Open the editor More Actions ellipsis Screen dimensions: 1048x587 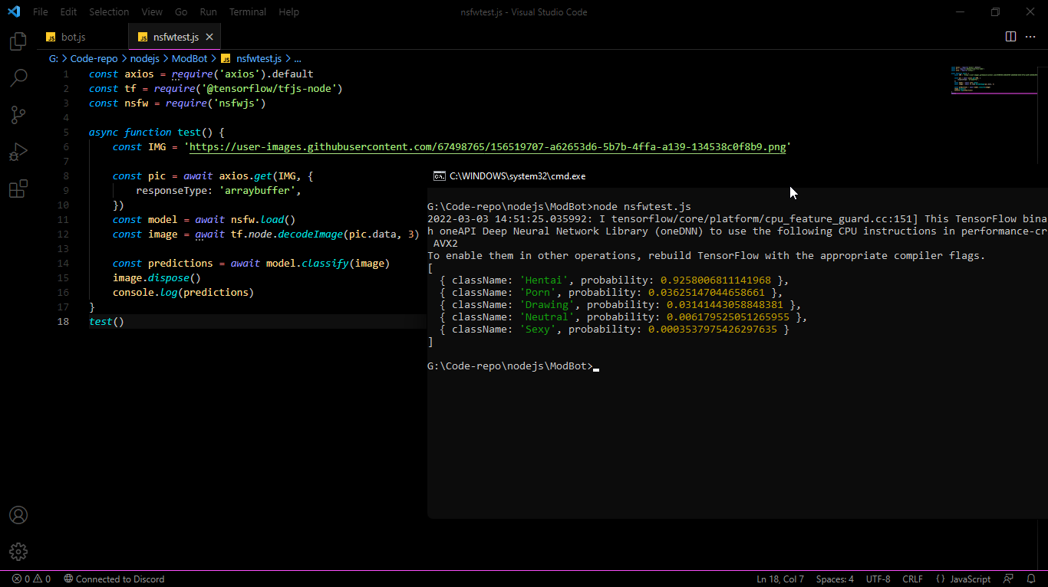pyautogui.click(x=1030, y=37)
